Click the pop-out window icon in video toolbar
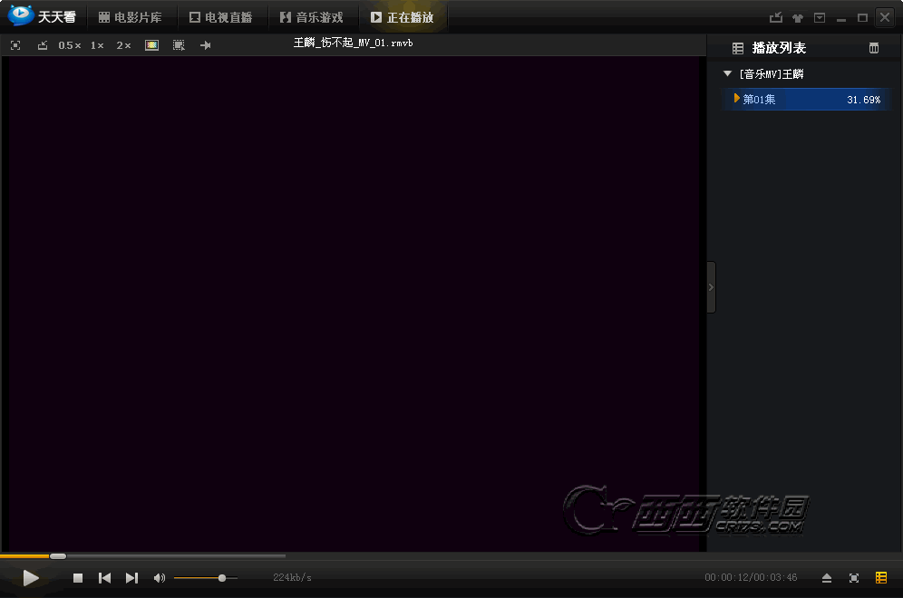 click(x=43, y=45)
